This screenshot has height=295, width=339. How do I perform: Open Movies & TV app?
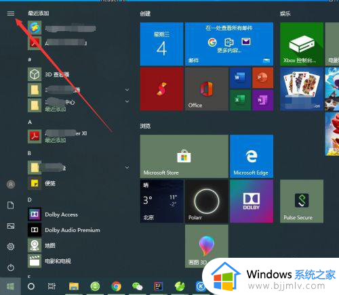(77, 261)
